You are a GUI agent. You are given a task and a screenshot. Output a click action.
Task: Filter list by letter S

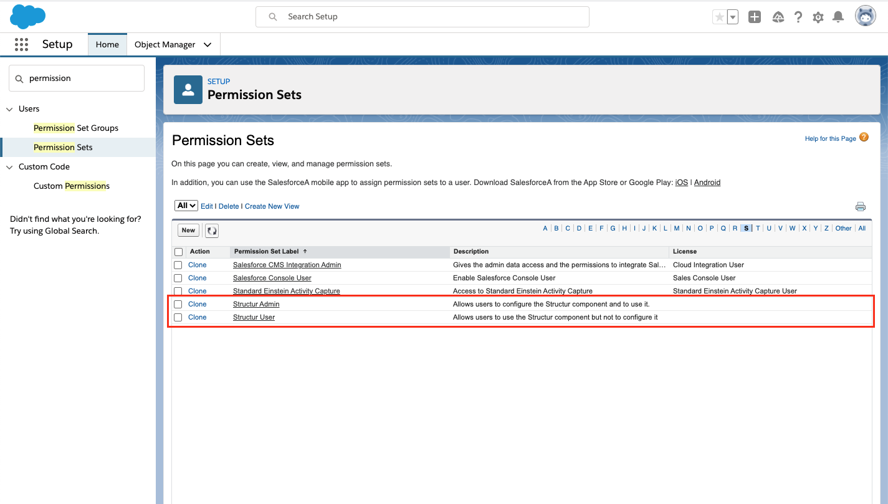pyautogui.click(x=747, y=229)
